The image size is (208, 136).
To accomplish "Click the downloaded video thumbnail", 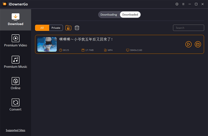I will 47,44.
